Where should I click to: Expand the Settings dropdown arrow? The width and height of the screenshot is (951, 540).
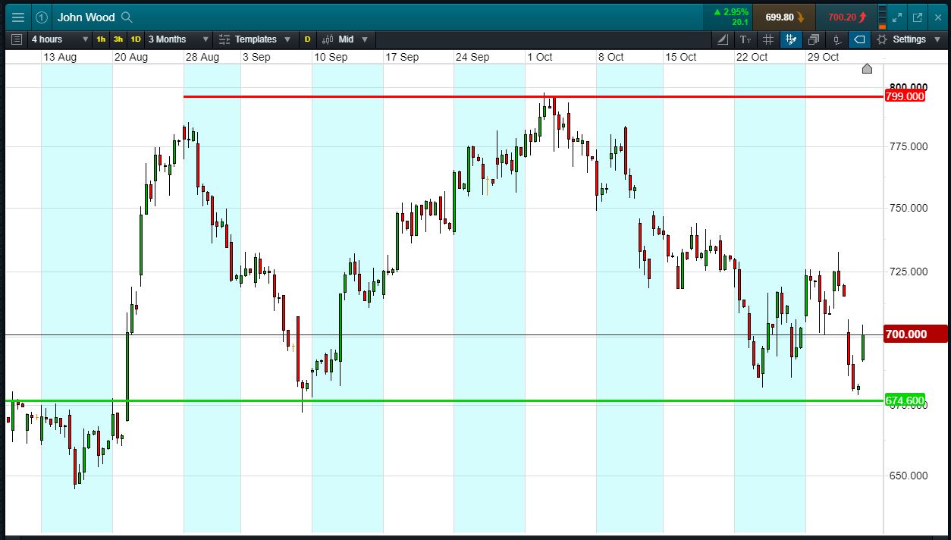coord(937,39)
